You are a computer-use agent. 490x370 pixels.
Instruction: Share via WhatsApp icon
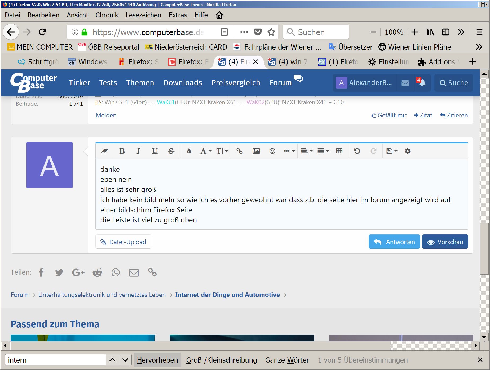tap(116, 272)
